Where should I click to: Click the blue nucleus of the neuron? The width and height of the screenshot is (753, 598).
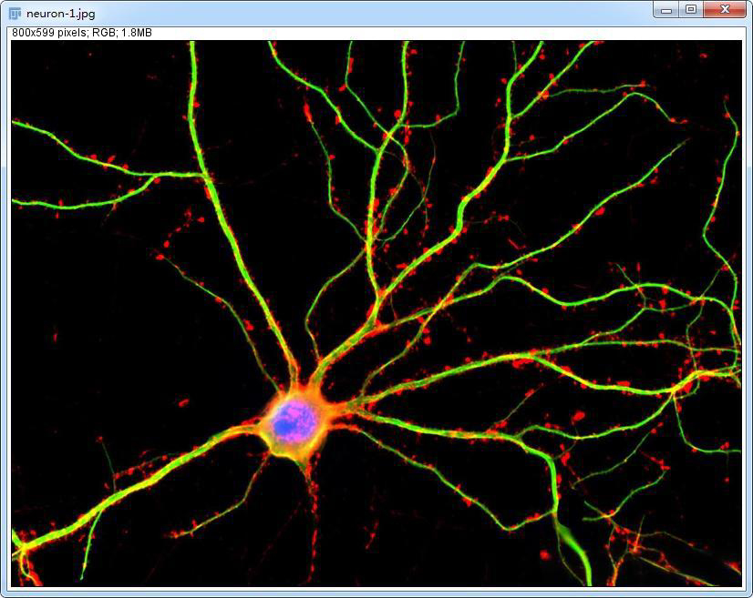click(294, 421)
